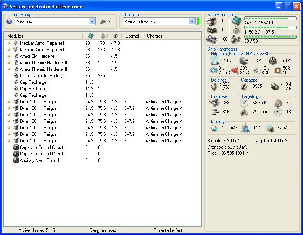Toggle the first Dual 150mm Railgun II checkmark
The image size is (303, 235).
9,102
